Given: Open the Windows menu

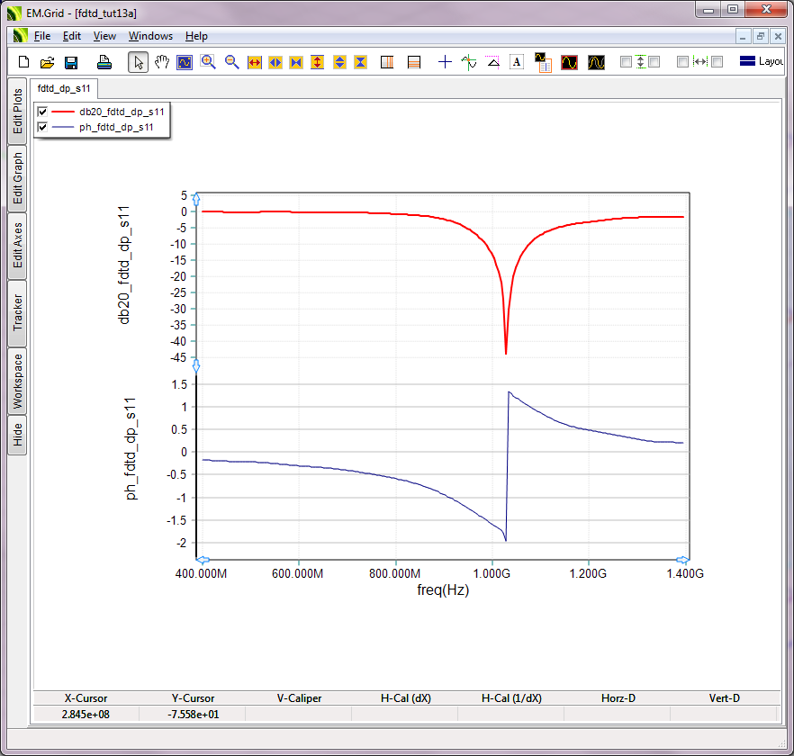Looking at the screenshot, I should 150,36.
